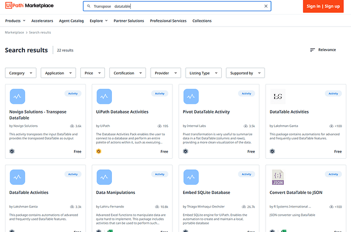Click download count icon showing 3.5k
The image size is (351, 232).
tap(246, 126)
